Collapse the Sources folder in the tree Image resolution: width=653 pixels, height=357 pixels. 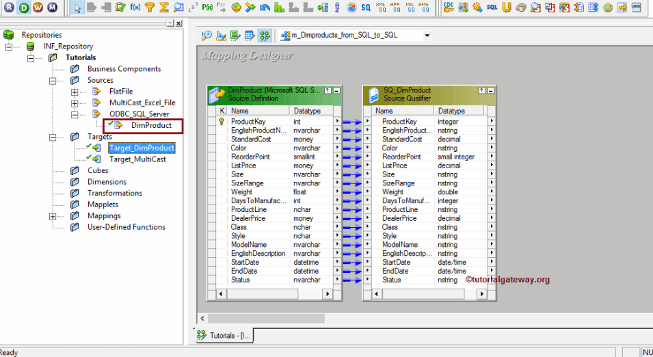(x=53, y=80)
